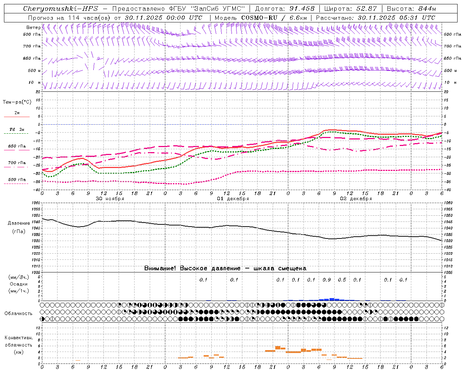Click the '(мм/1ч.)' precipitation unit label
The image size is (463, 370).
click(x=19, y=291)
